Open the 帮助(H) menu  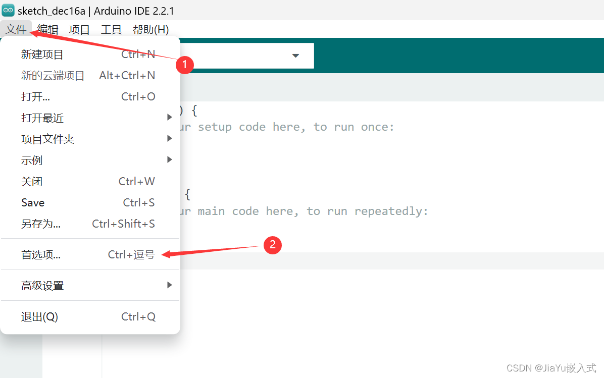(150, 29)
